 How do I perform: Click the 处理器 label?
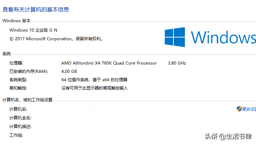point(16,63)
